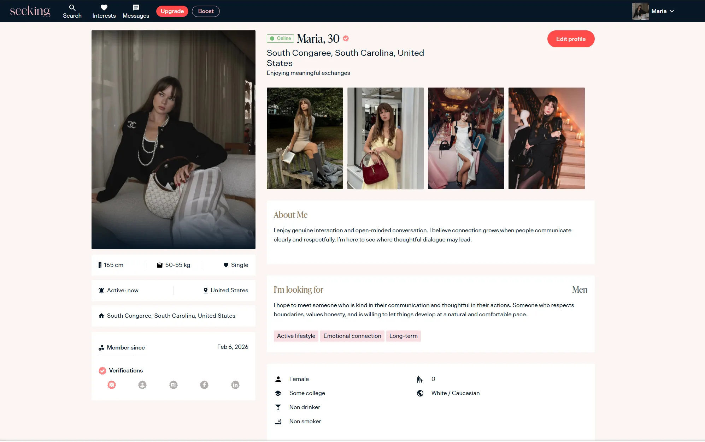Click the ID card verification icon
Viewport: 705px width, 442px height.
[173, 385]
